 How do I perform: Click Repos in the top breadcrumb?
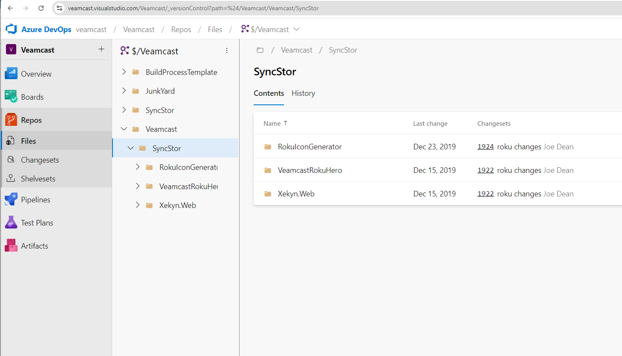(x=181, y=30)
